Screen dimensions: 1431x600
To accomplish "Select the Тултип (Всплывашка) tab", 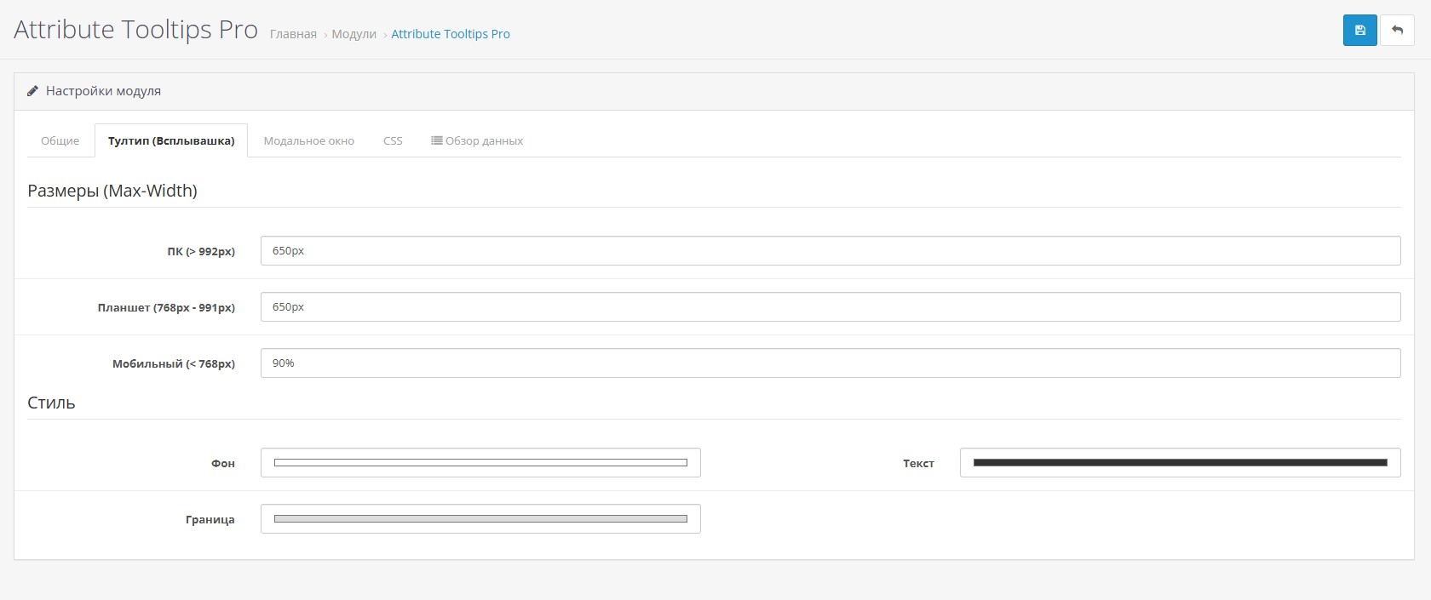I will click(x=171, y=141).
